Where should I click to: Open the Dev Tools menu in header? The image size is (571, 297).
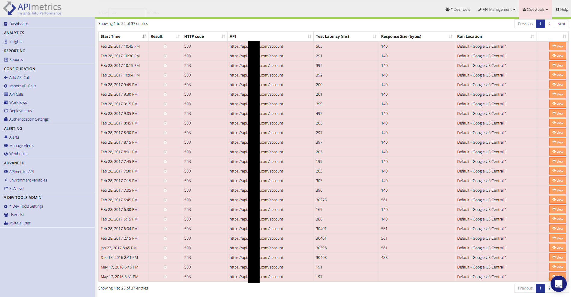click(x=458, y=9)
